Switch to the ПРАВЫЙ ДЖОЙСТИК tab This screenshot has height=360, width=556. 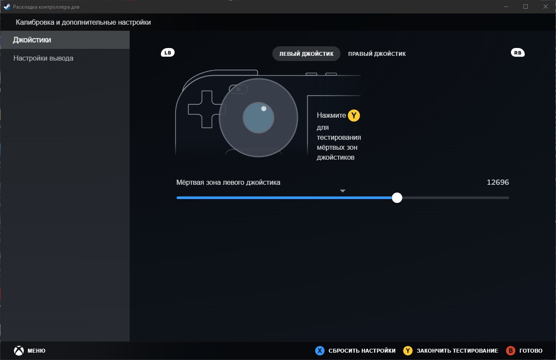(x=376, y=54)
